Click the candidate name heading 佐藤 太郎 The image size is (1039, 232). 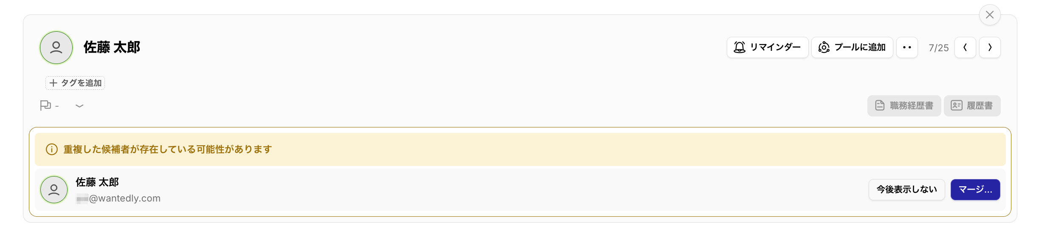(112, 47)
